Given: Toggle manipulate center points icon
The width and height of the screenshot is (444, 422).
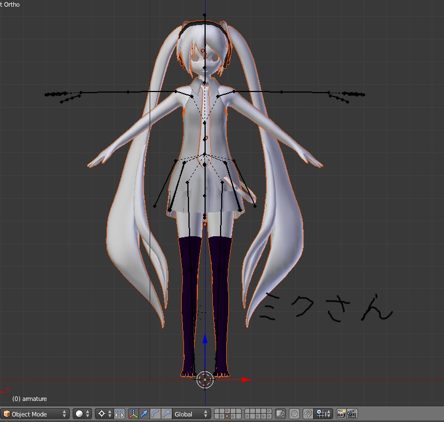Looking at the screenshot, I should 119,414.
